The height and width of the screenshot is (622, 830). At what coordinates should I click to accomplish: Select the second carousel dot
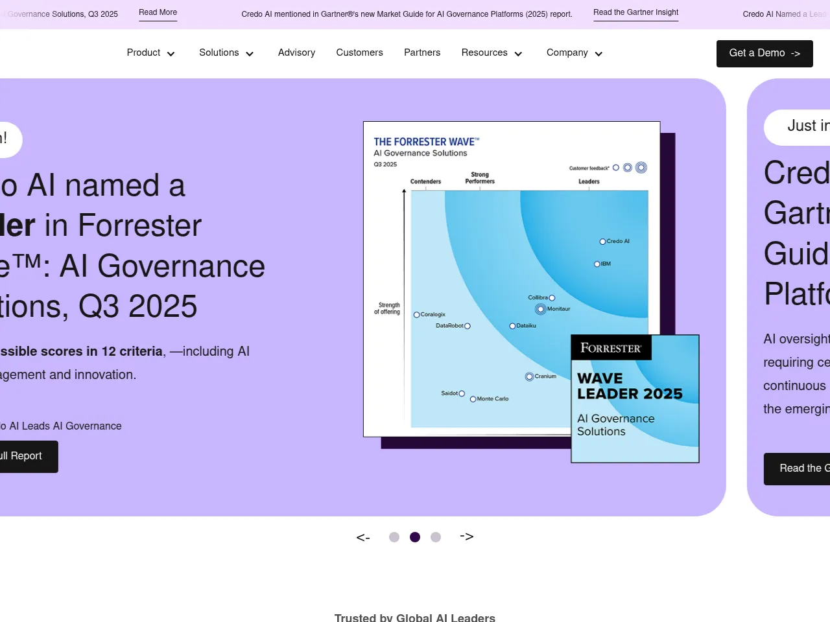[415, 537]
